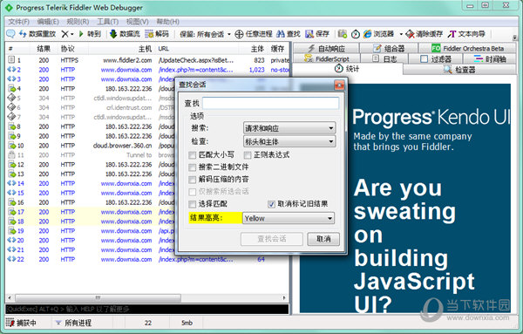The image size is (523, 334).
Task: Click the 查找 binoculars icon
Action: point(281,34)
